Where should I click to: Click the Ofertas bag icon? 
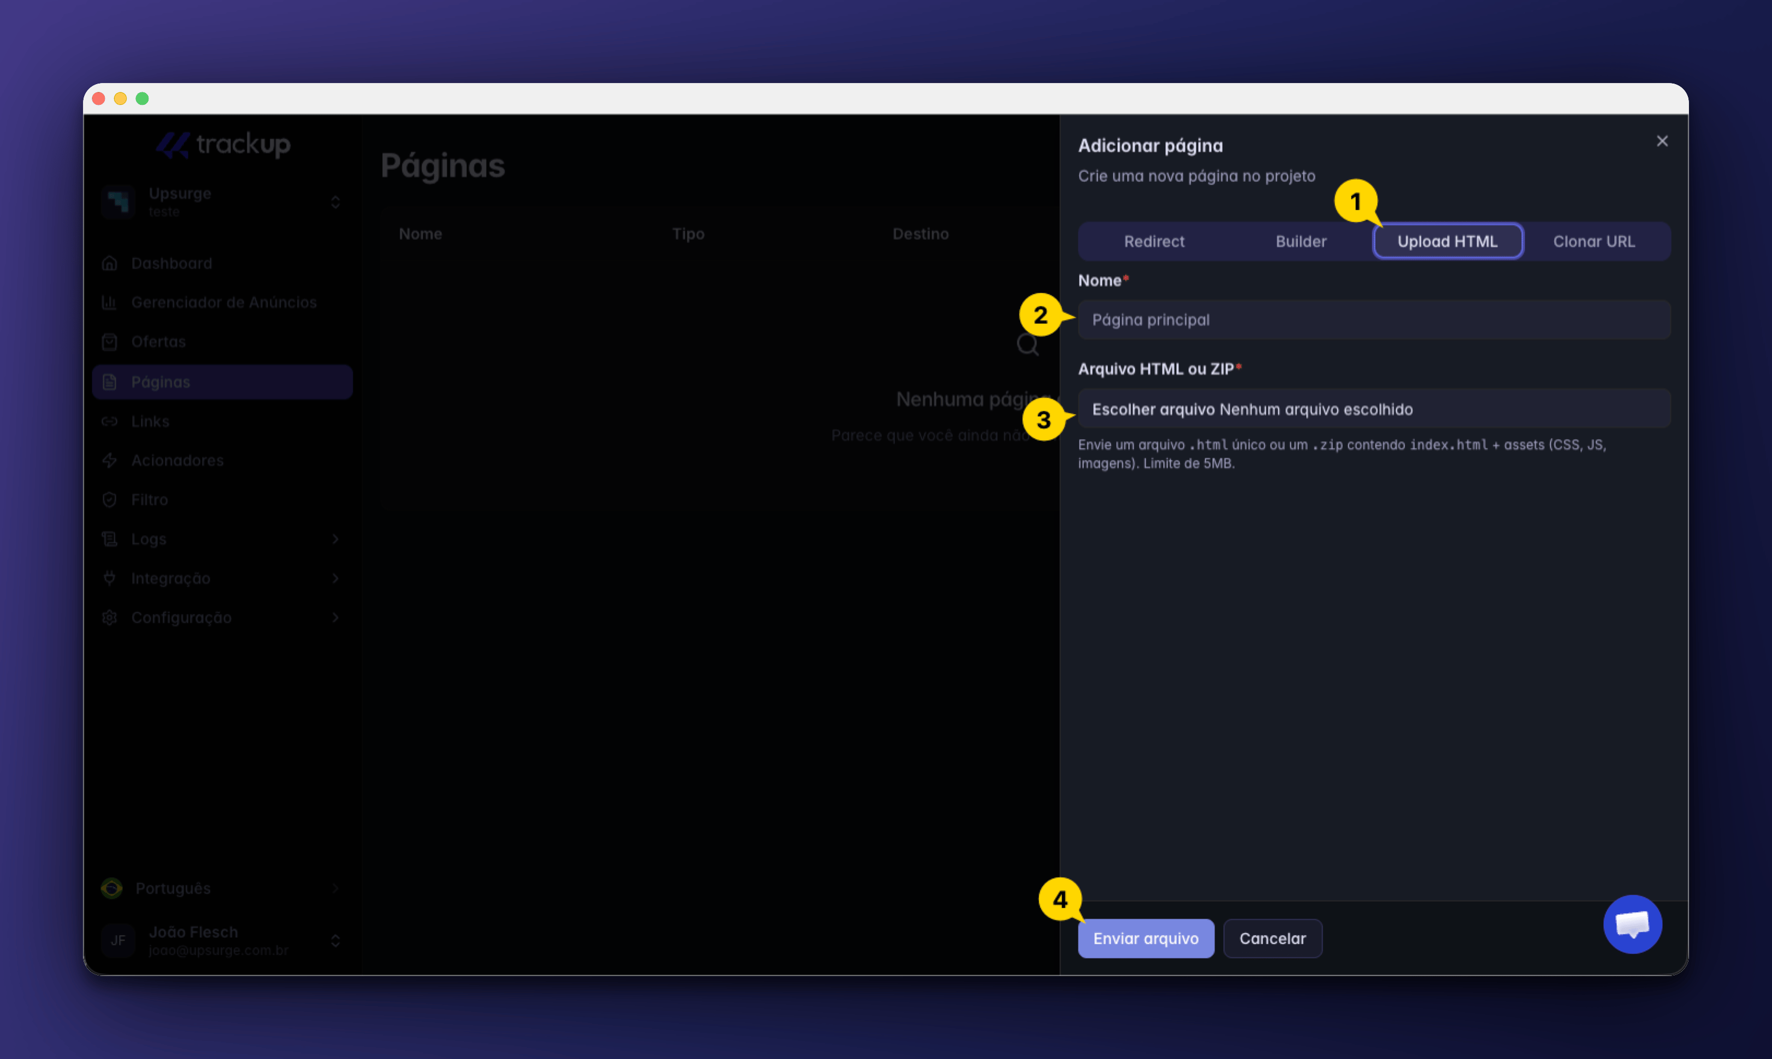tap(109, 342)
